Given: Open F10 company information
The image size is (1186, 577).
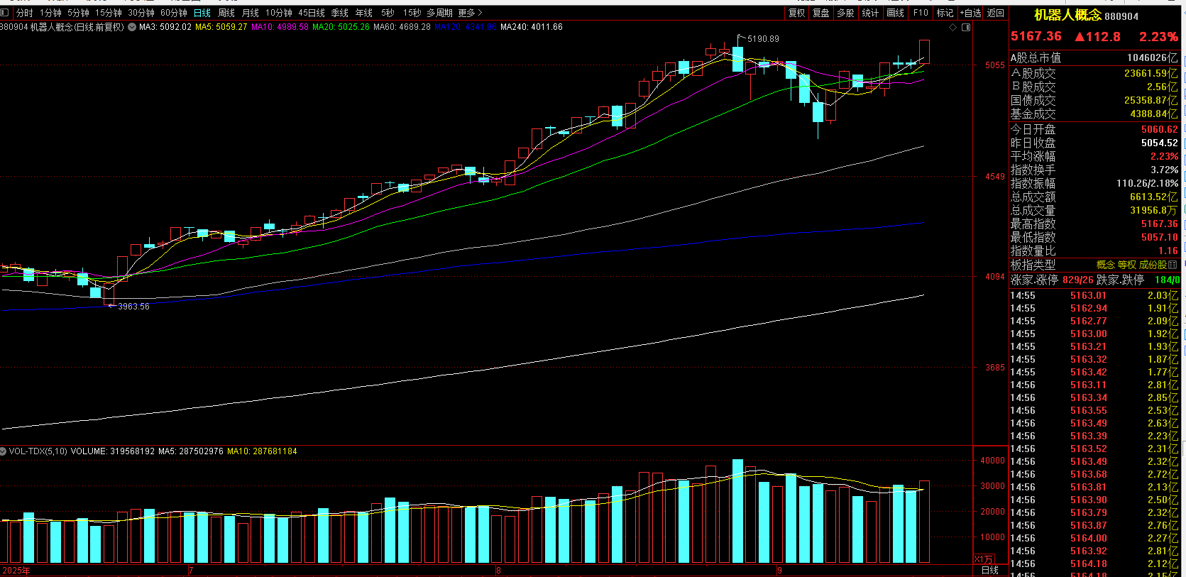Looking at the screenshot, I should [x=921, y=13].
